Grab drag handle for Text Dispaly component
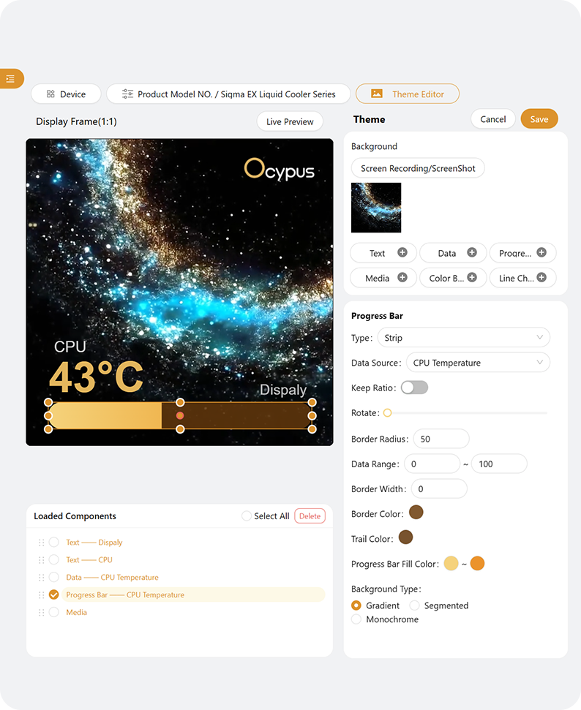The height and width of the screenshot is (710, 581). pyautogui.click(x=41, y=543)
